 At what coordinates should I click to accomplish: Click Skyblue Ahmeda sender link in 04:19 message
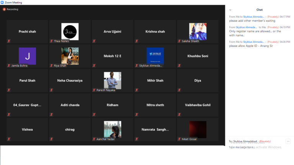[246, 27]
